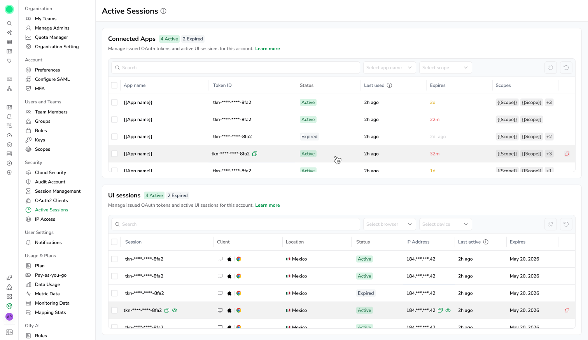Click the info icon next to Last active
Image resolution: width=588 pixels, height=340 pixels.
(x=486, y=242)
